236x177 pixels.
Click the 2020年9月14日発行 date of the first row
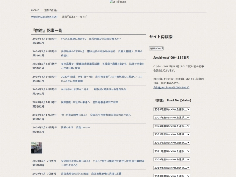click(x=45, y=39)
